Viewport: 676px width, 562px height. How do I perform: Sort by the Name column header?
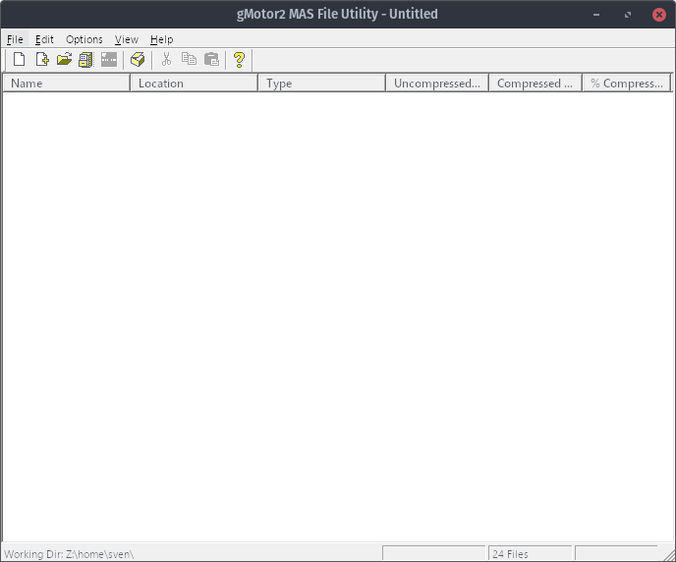click(67, 83)
